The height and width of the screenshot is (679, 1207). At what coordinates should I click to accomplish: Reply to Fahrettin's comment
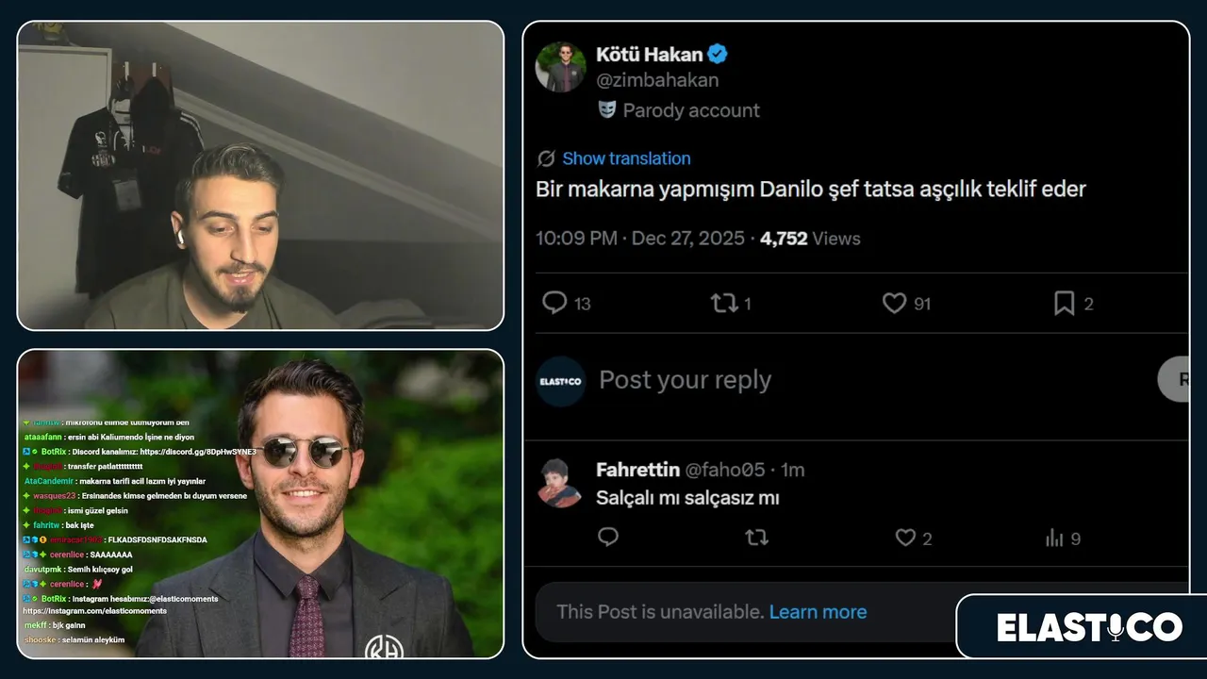[x=608, y=538]
